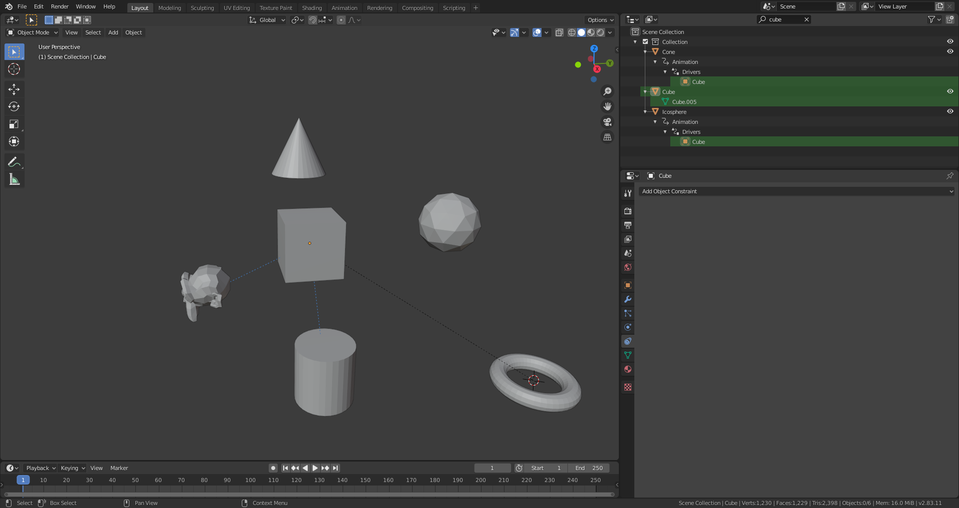This screenshot has height=508, width=959.
Task: Open the Render menu
Action: pyautogui.click(x=59, y=6)
